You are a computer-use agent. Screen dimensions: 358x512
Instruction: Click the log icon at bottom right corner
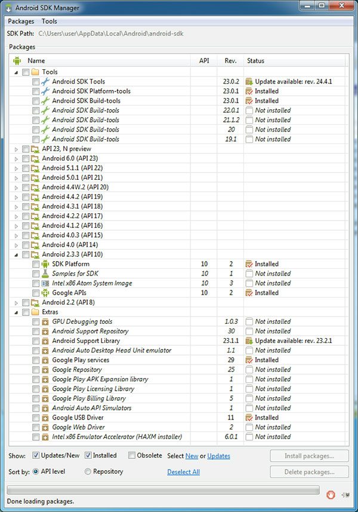tap(345, 495)
